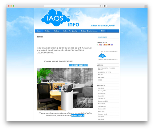Maximize the browser window with green button
This screenshot has width=154, height=130.
pyautogui.click(x=14, y=6)
